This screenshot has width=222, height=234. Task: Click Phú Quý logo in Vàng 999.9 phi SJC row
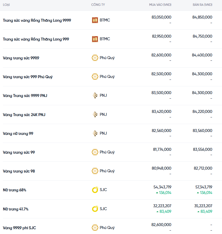pos(95,228)
